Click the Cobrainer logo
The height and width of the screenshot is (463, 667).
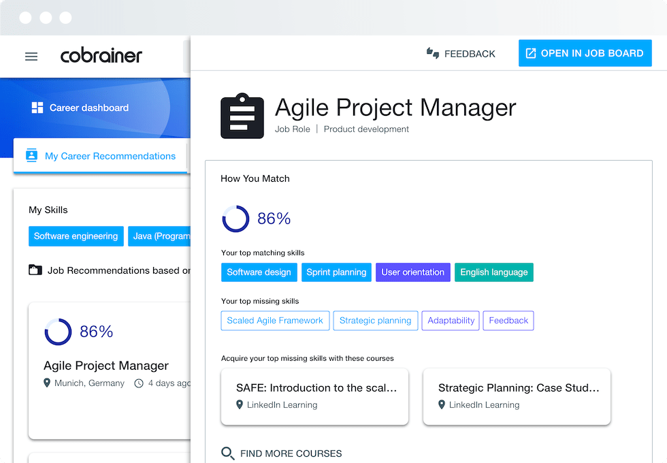pos(101,56)
